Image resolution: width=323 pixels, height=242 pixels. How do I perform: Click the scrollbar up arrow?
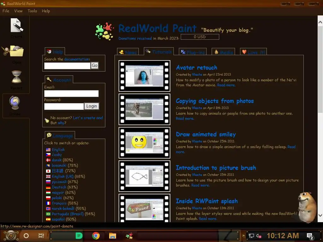(320, 22)
